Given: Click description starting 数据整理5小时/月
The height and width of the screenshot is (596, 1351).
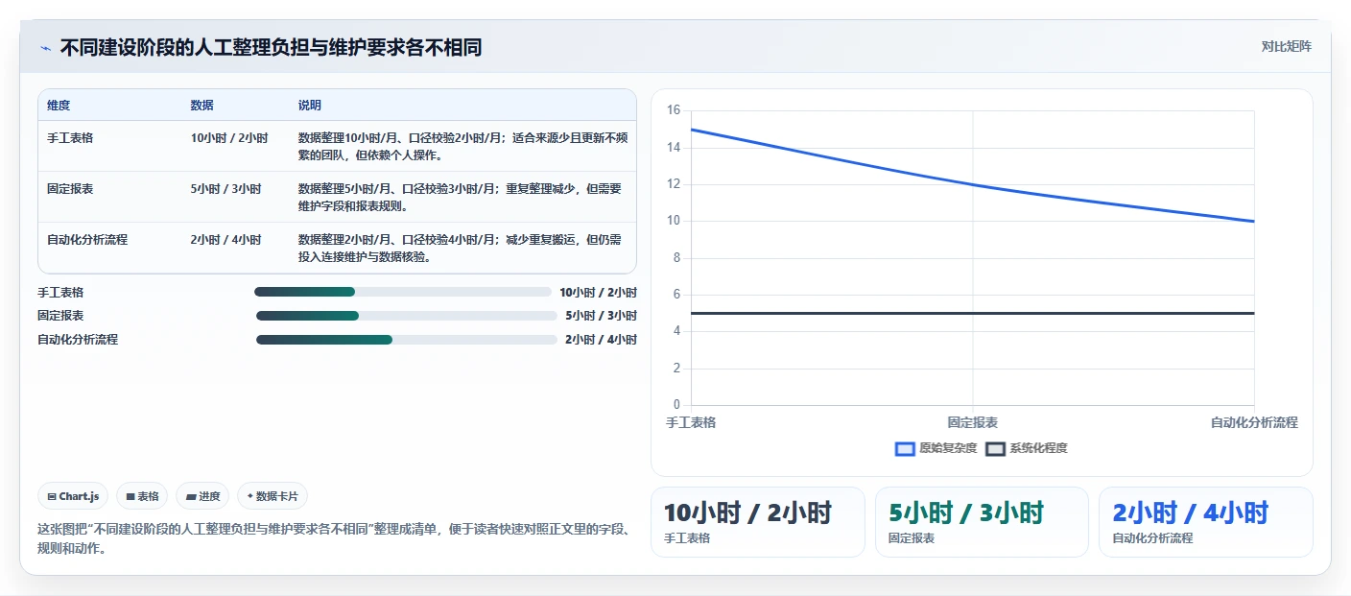Looking at the screenshot, I should (x=461, y=198).
